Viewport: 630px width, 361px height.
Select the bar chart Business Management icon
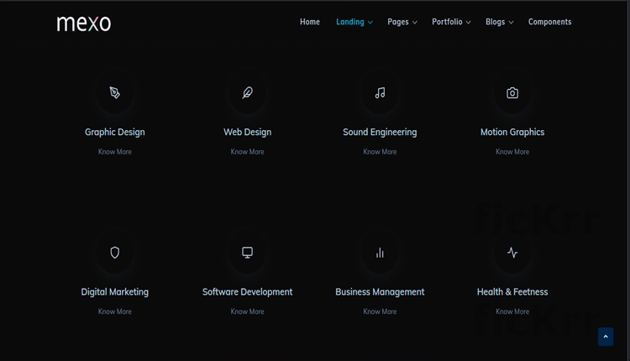(380, 253)
